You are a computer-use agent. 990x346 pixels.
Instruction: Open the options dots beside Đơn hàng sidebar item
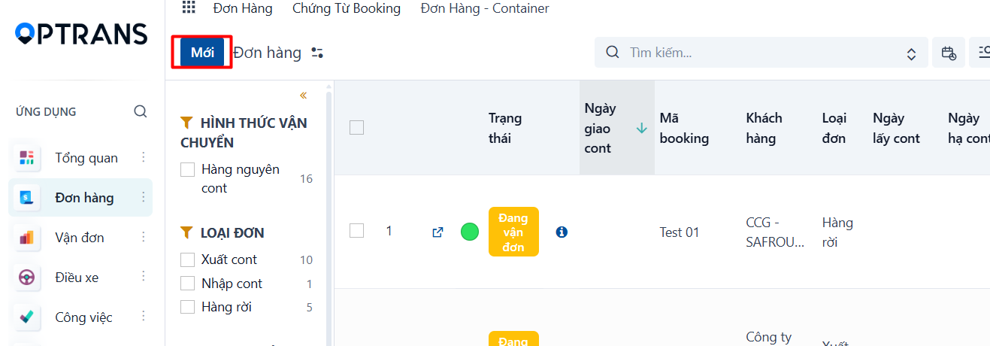click(144, 198)
